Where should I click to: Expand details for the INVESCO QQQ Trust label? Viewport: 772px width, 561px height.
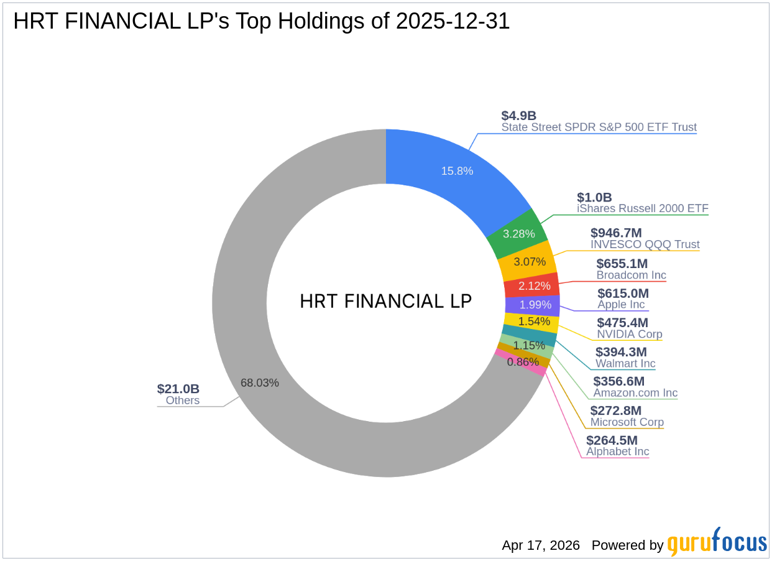(644, 244)
